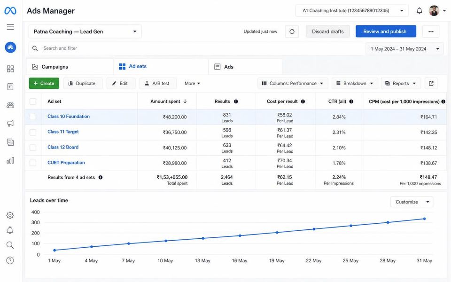
Task: Check the CUET Preparation row
Action: [x=33, y=163]
